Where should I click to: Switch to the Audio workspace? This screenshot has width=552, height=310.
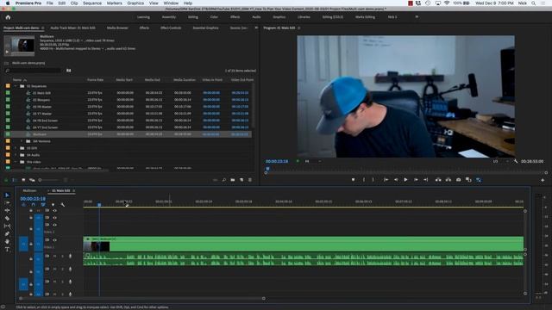[x=256, y=17]
